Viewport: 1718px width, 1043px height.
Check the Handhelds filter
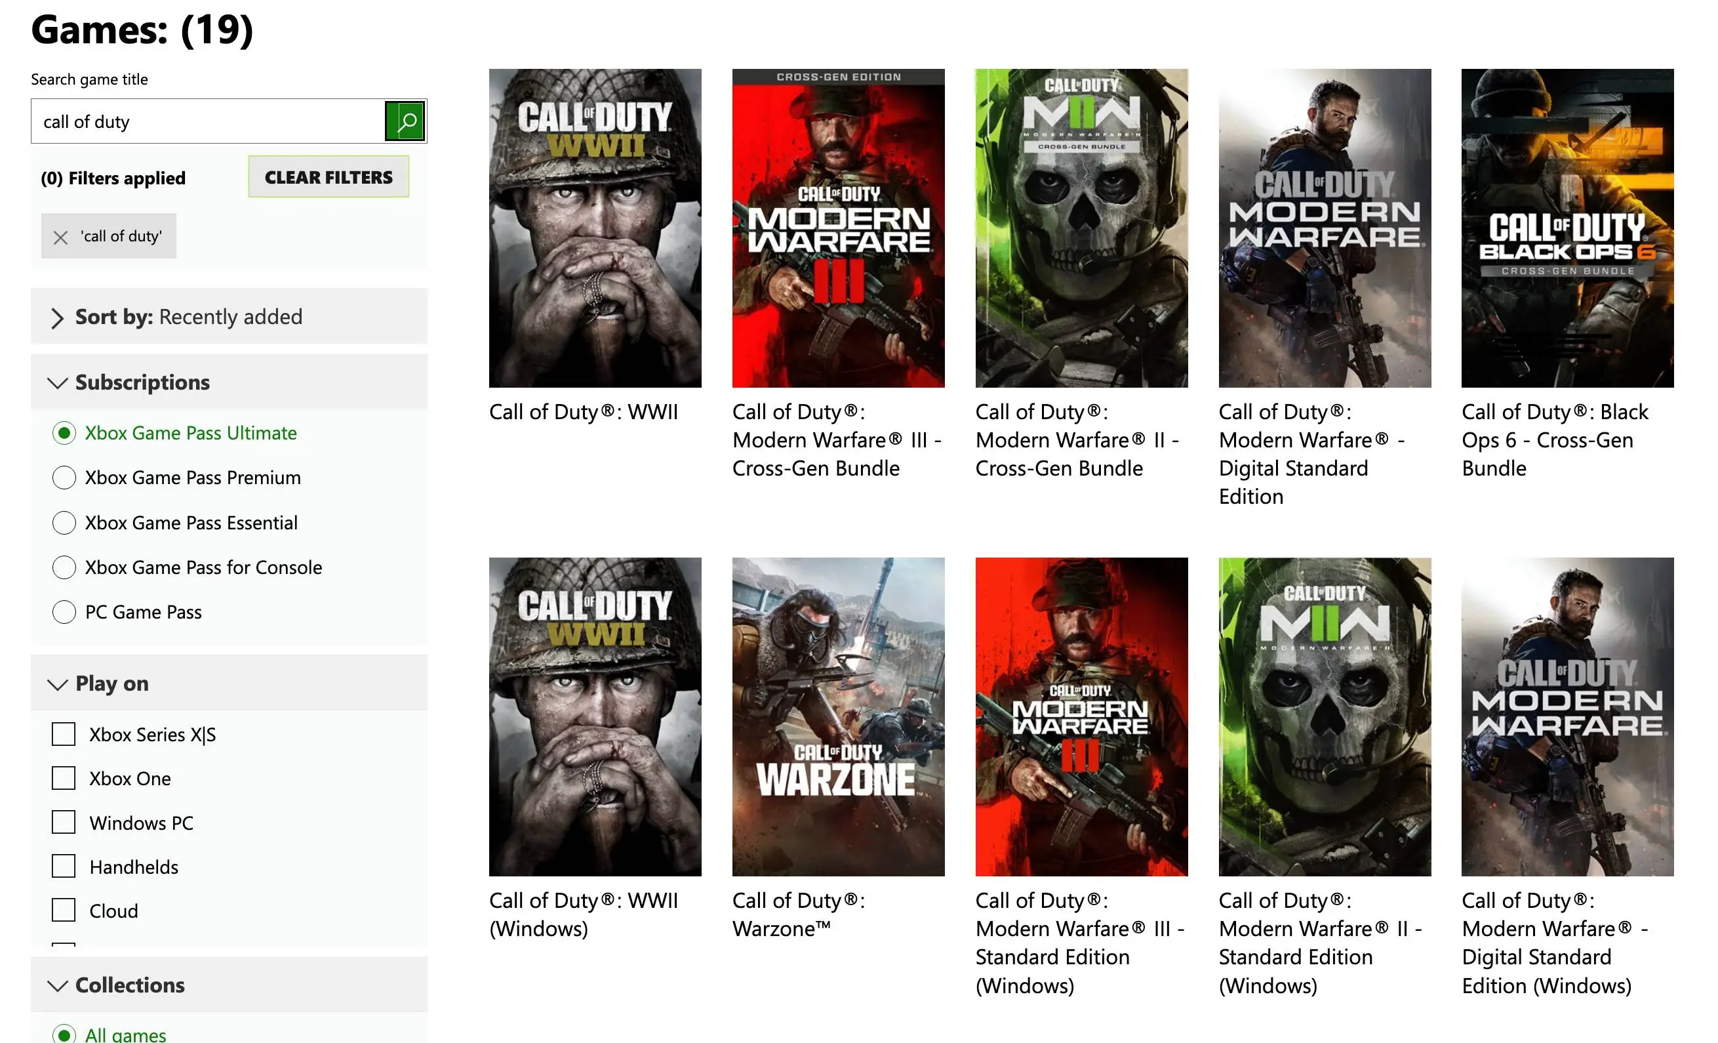click(63, 866)
